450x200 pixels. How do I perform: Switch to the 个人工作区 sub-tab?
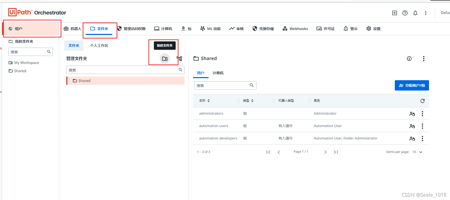[x=99, y=46]
